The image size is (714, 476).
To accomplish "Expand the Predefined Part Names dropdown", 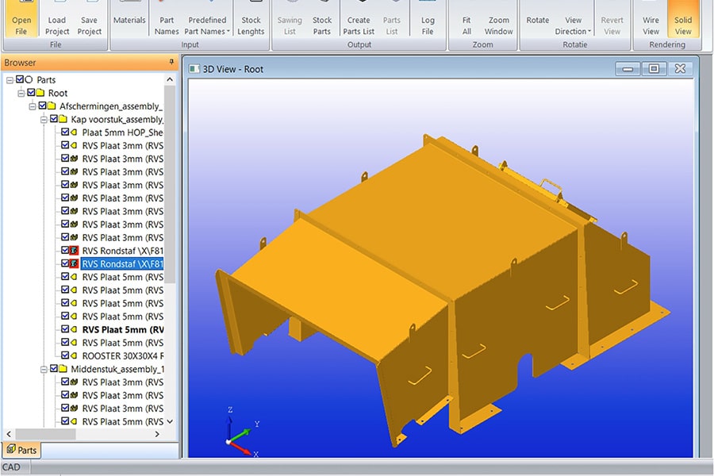I will click(x=207, y=18).
